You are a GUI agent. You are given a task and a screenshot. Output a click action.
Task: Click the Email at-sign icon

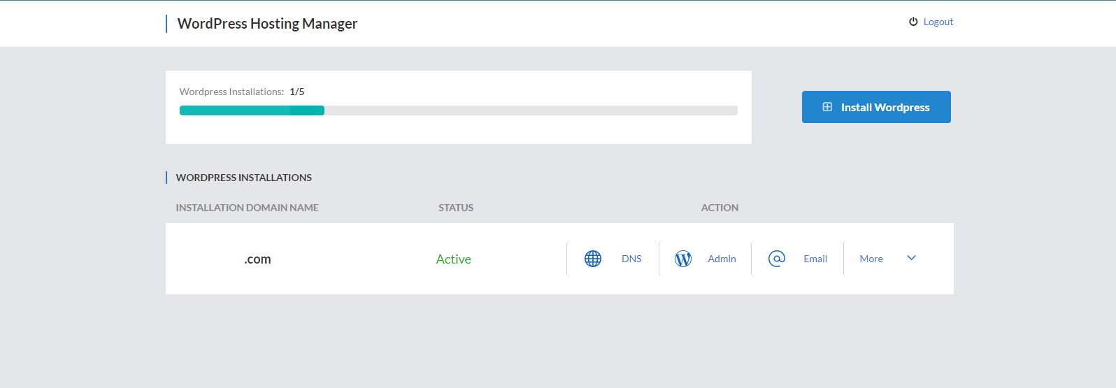point(777,259)
